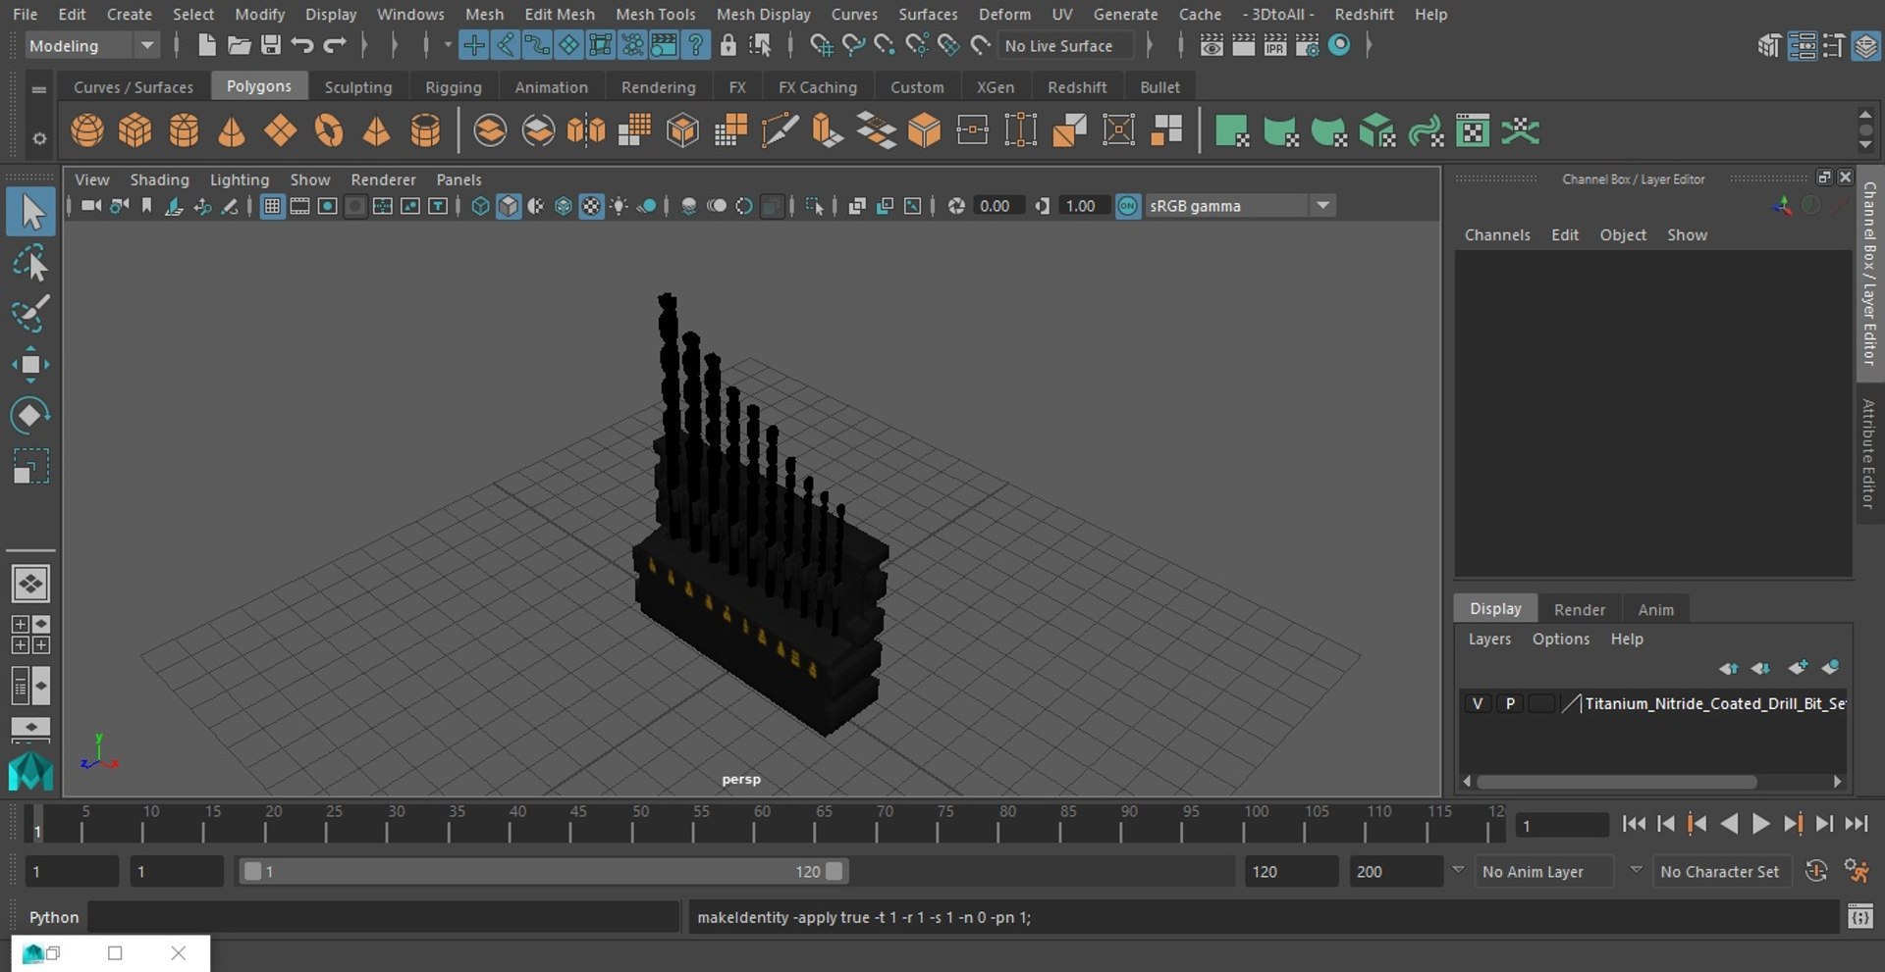Open the Render Settings clapperboard icon
Screen dimensions: 1885x972
click(x=1307, y=45)
